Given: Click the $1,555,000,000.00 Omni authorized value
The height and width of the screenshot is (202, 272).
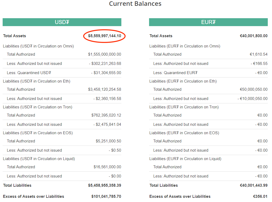Looking at the screenshot, I should point(104,54).
